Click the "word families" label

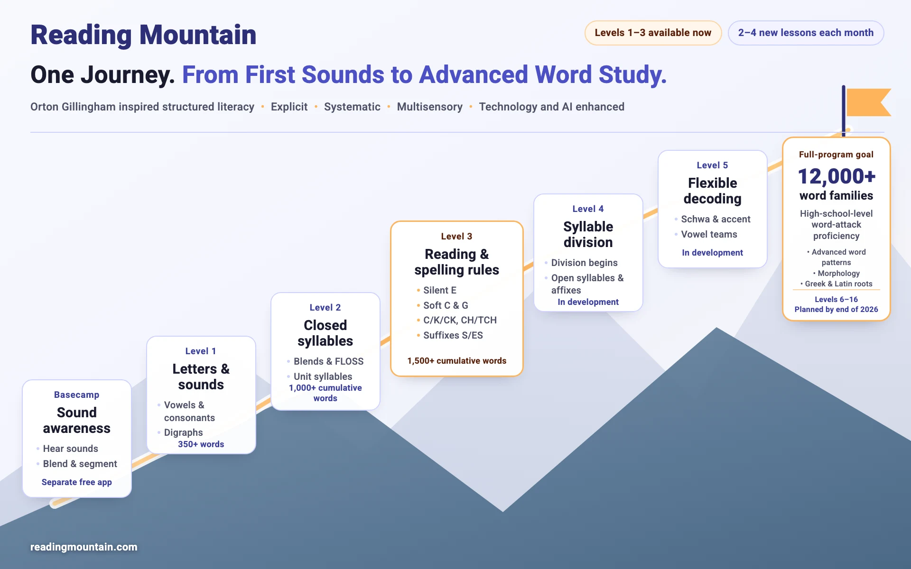[836, 195]
